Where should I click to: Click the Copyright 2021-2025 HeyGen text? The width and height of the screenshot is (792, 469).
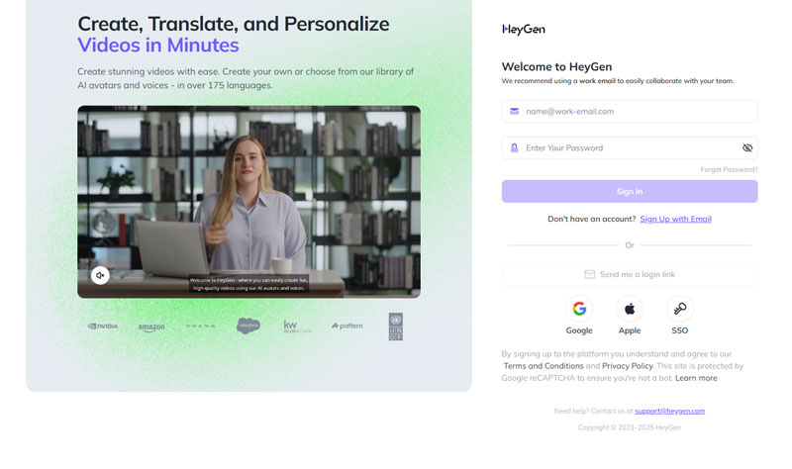pos(630,427)
